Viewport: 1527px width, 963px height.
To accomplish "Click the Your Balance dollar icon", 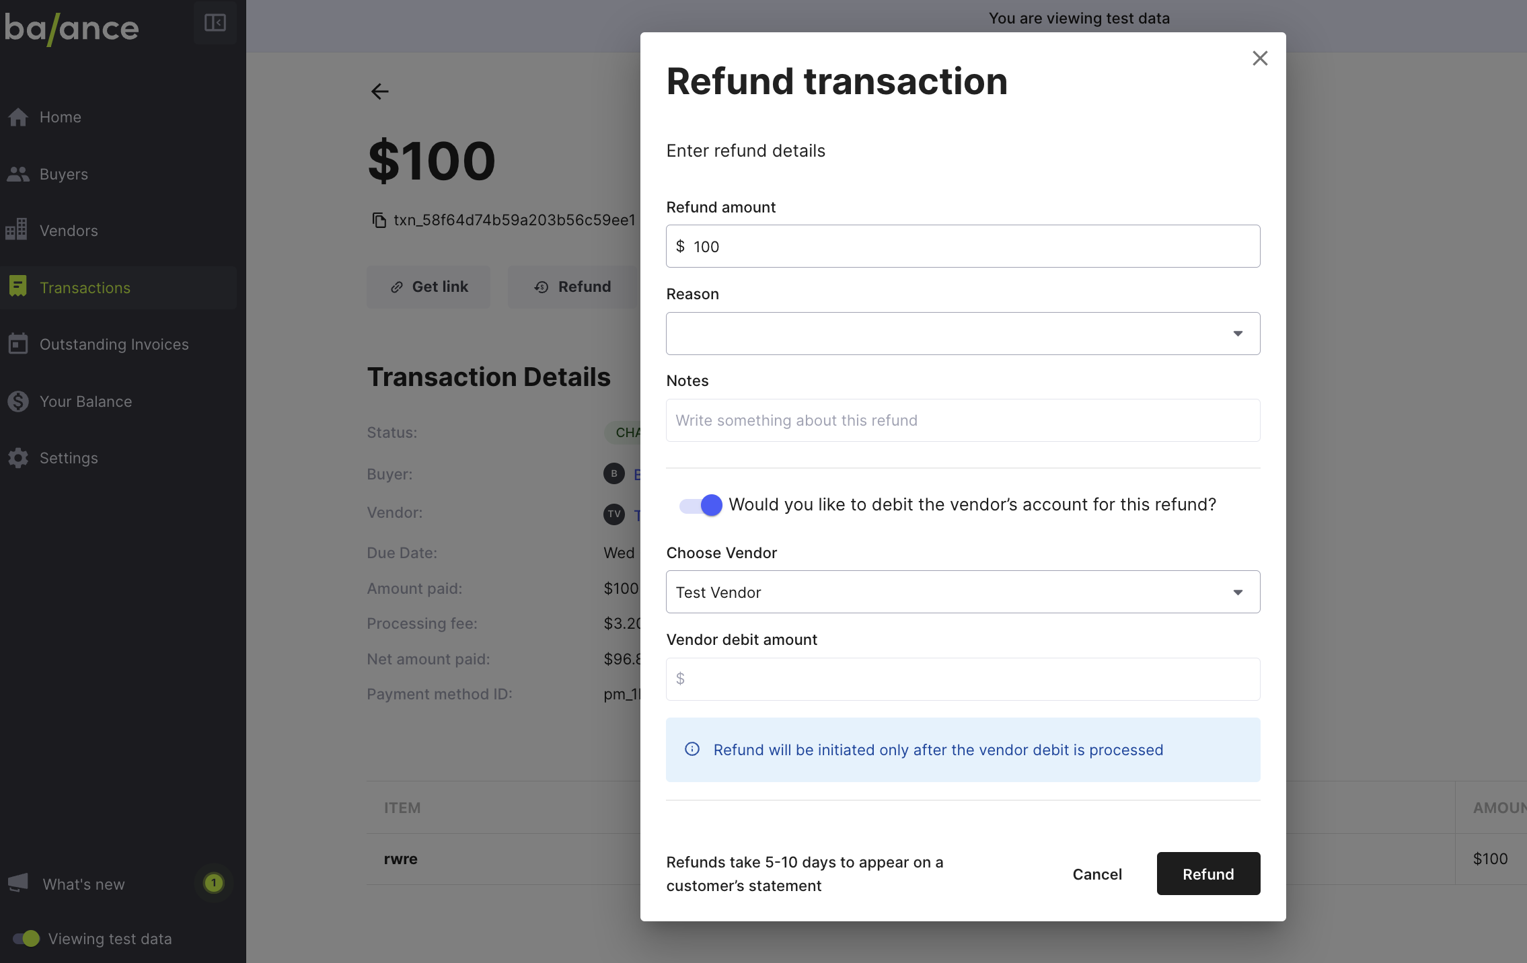I will [18, 401].
